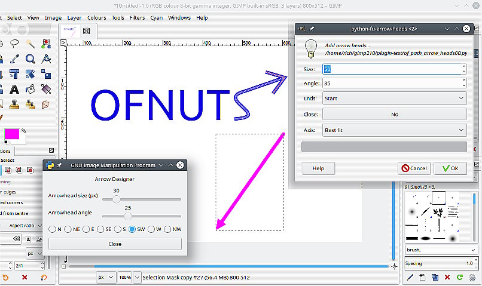Choose Add to selection mode icon
The image size is (482, 286).
[x=8, y=170]
